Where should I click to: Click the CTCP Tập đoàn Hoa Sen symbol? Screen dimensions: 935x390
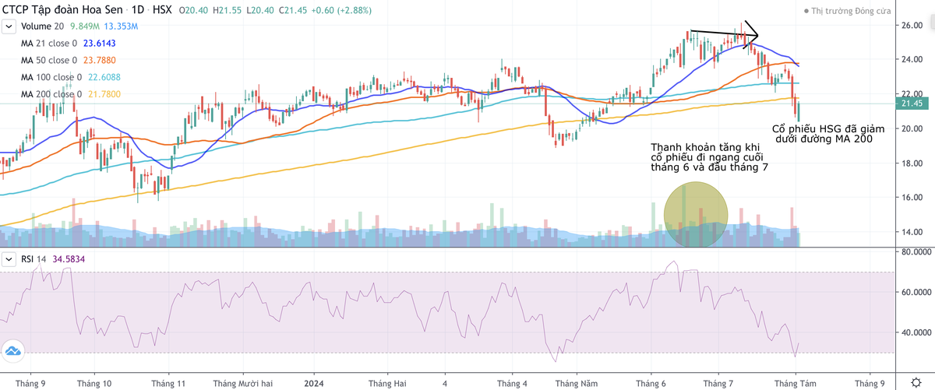[x=62, y=10]
